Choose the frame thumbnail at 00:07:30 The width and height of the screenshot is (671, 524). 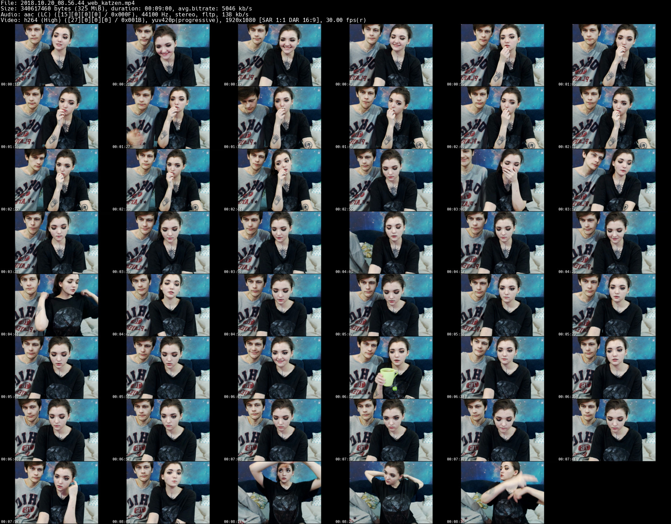(x=503, y=430)
